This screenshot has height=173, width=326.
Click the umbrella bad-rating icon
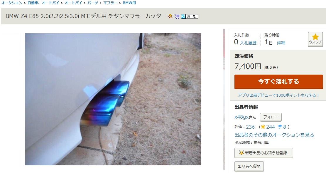(x=280, y=127)
